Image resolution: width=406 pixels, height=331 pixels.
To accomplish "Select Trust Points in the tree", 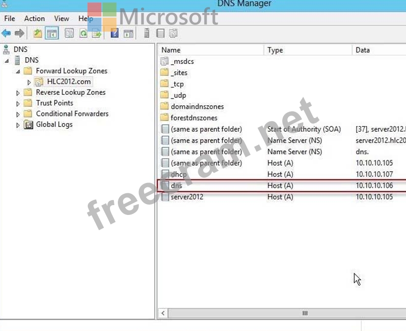I will pyautogui.click(x=54, y=103).
